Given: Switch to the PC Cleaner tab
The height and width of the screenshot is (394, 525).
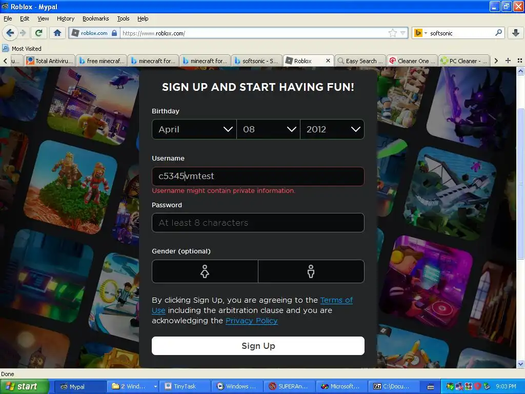Looking at the screenshot, I should pos(464,61).
